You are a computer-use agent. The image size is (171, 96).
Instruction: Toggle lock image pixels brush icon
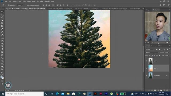152,56
